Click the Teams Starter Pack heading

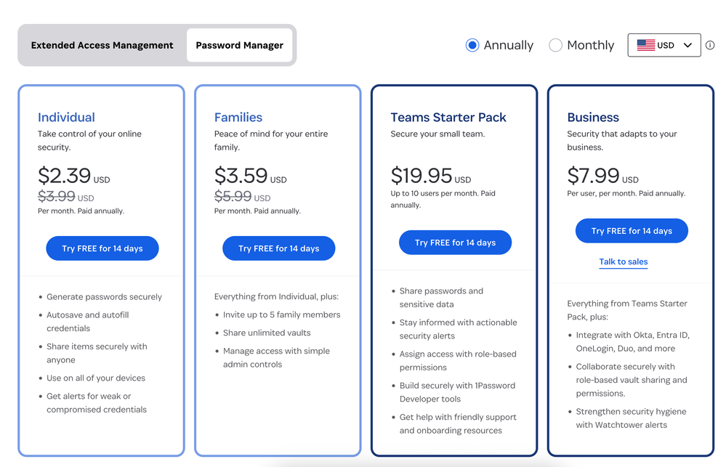[448, 117]
